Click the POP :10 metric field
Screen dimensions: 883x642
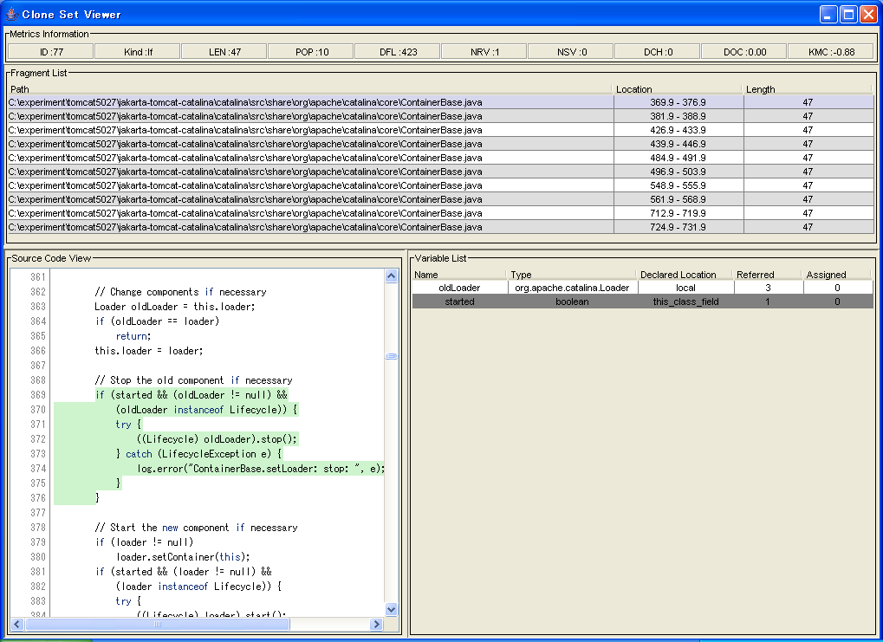311,52
